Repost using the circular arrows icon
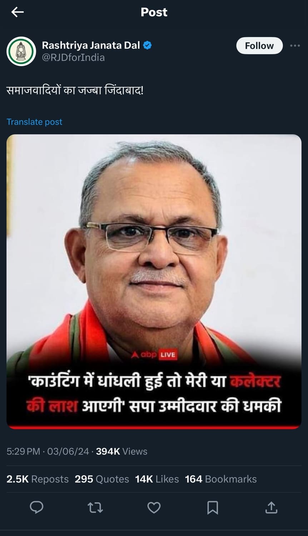 click(95, 507)
